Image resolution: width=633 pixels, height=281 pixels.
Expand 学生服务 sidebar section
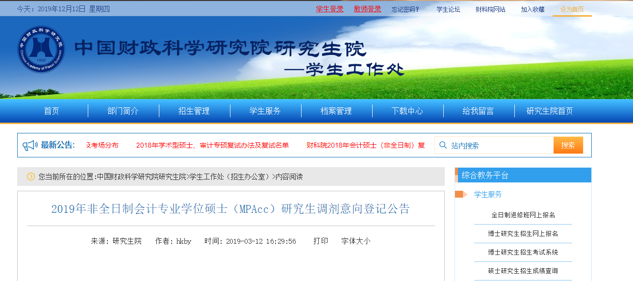(x=488, y=194)
